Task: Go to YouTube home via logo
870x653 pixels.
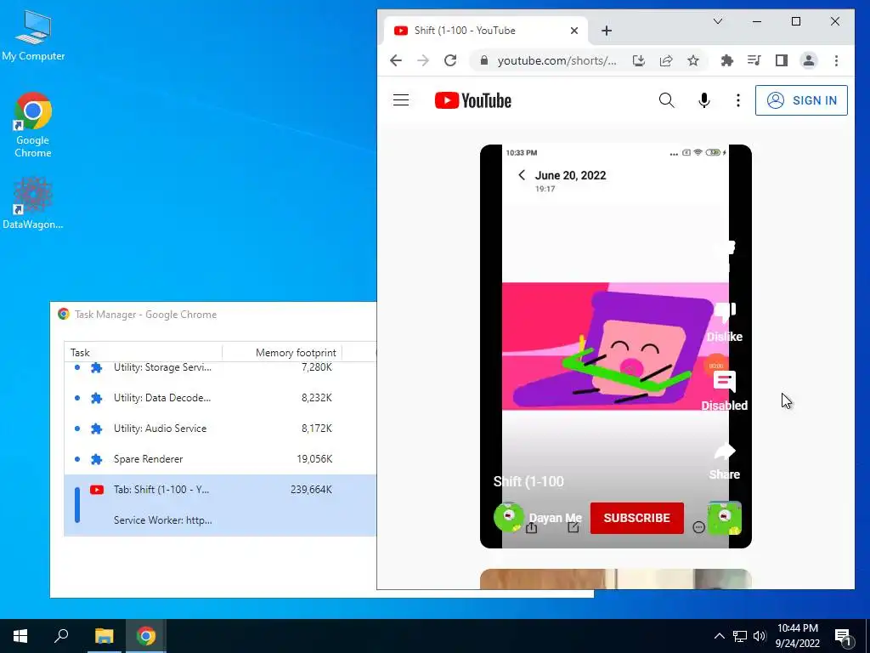Action: point(472,100)
